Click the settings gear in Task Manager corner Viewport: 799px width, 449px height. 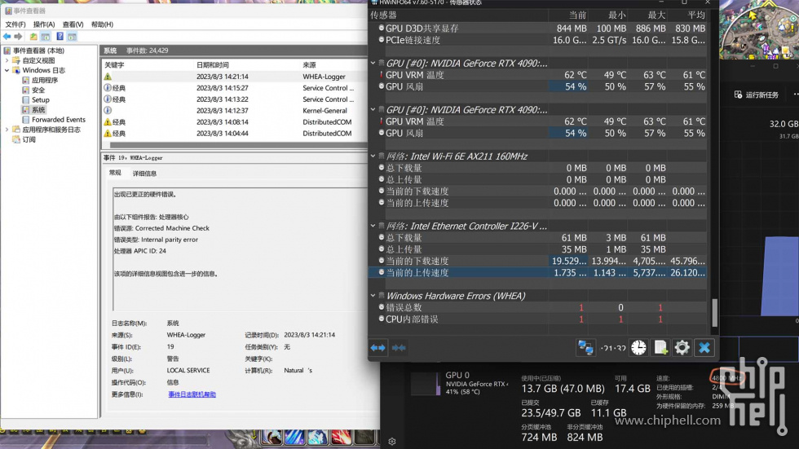(392, 442)
